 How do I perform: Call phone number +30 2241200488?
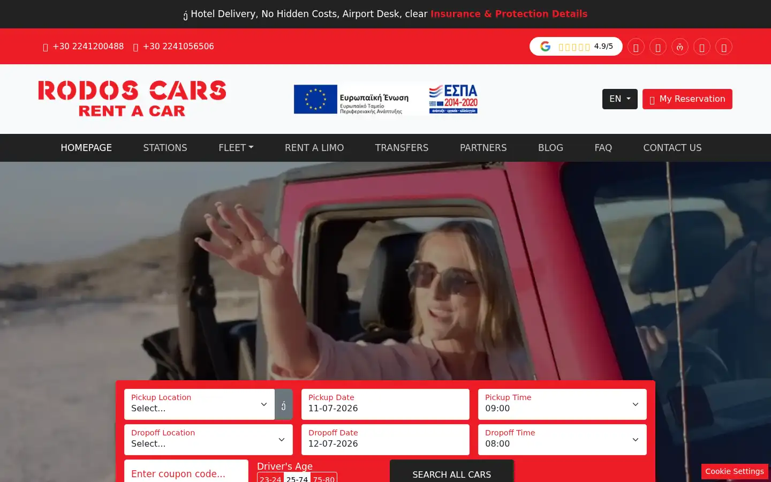point(84,47)
